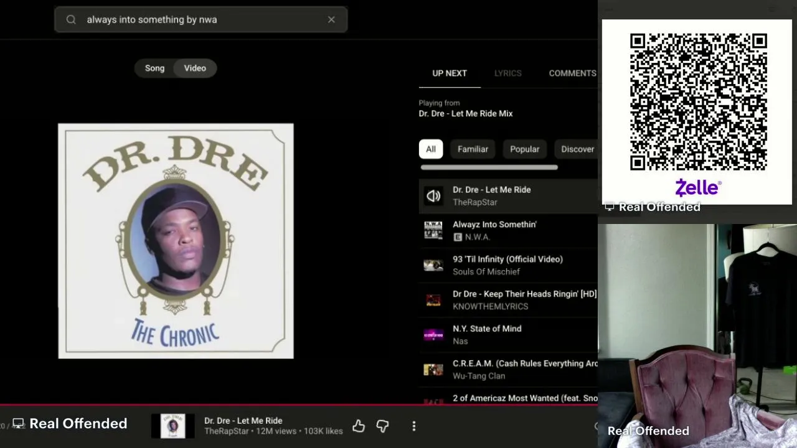Click the KNOWTHEMLYRICS channel name

click(x=491, y=307)
